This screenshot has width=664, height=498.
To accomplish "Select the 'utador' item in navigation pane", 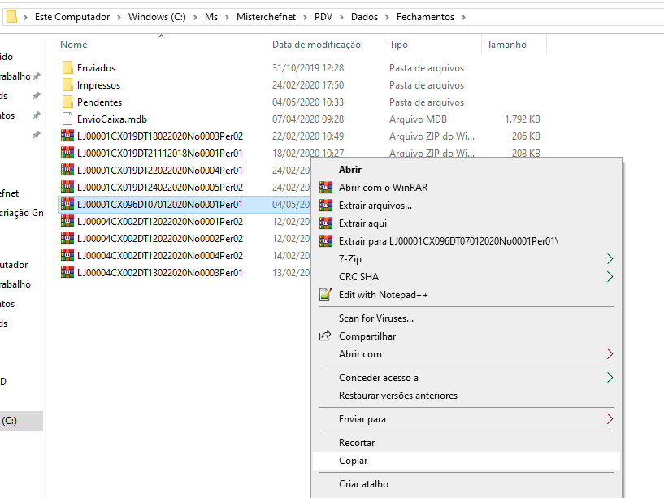I will click(x=14, y=265).
